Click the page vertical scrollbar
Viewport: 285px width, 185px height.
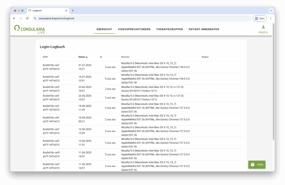tap(273, 84)
